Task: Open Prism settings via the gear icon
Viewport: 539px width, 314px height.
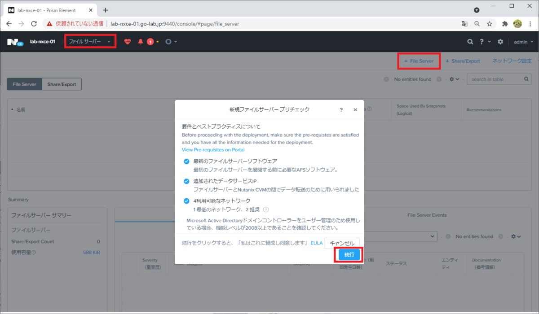Action: 500,41
